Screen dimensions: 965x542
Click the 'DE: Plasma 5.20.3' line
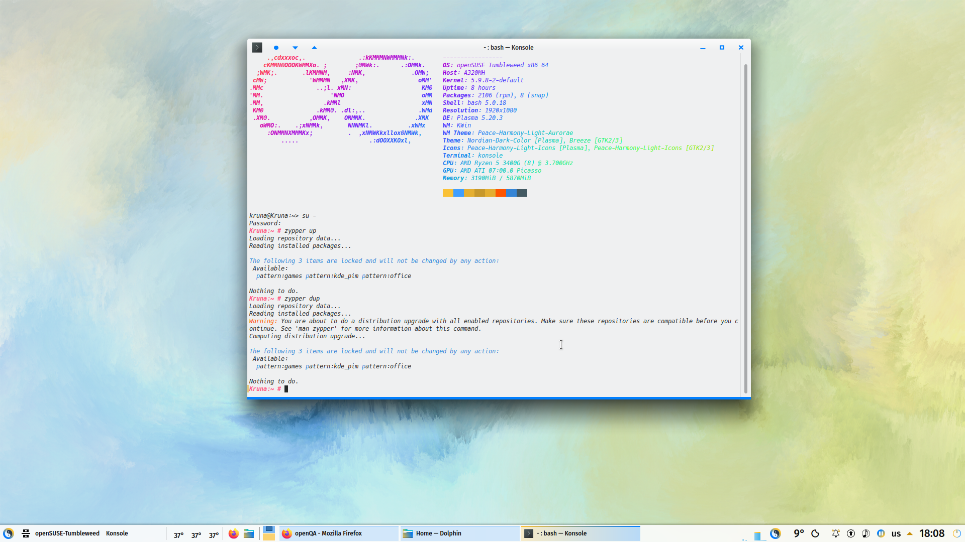pos(472,118)
